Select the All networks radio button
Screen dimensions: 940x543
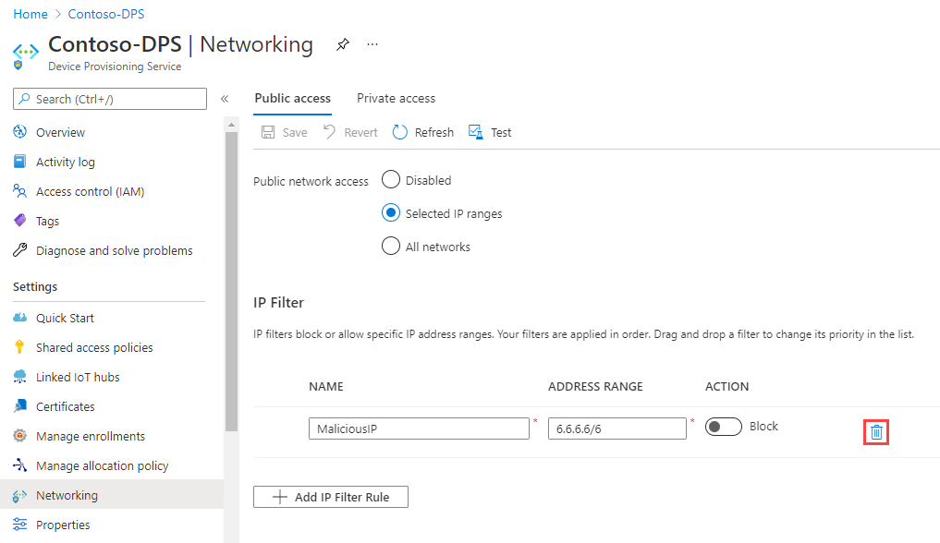pos(390,246)
